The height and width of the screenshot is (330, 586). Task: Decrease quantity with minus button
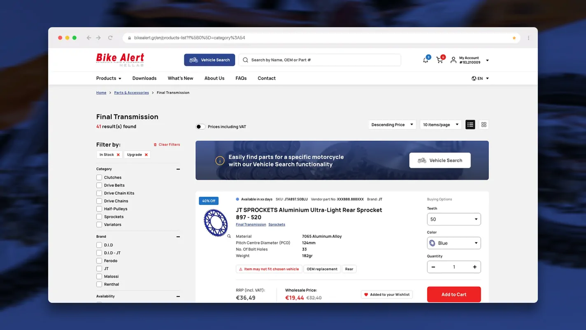pos(433,267)
